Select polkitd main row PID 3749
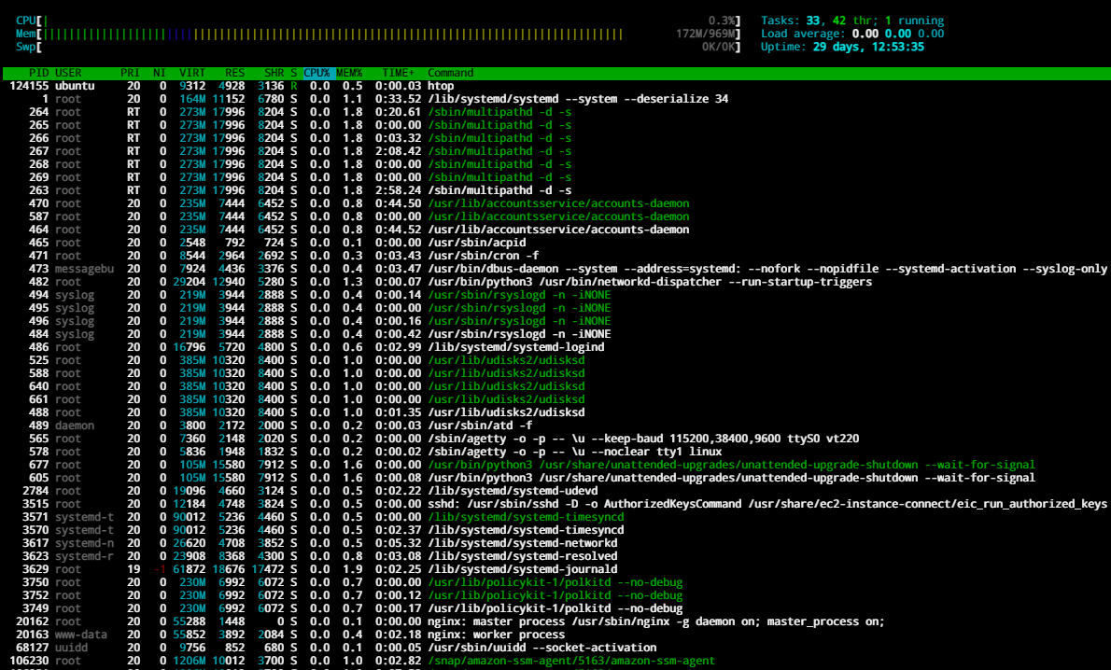The height and width of the screenshot is (670, 1111). pyautogui.click(x=555, y=608)
